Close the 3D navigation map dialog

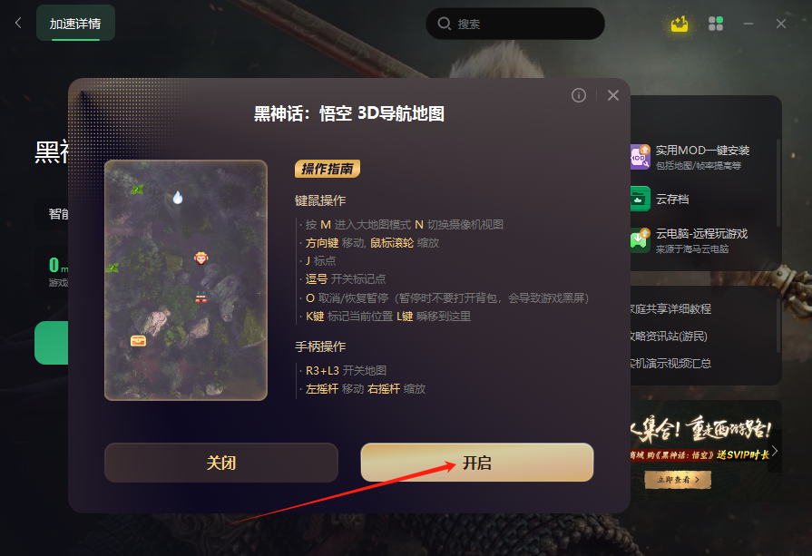click(x=613, y=95)
